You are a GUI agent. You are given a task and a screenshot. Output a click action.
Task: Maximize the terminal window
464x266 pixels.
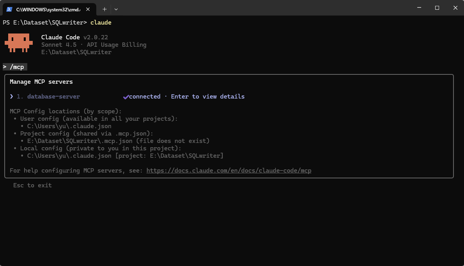coord(437,8)
